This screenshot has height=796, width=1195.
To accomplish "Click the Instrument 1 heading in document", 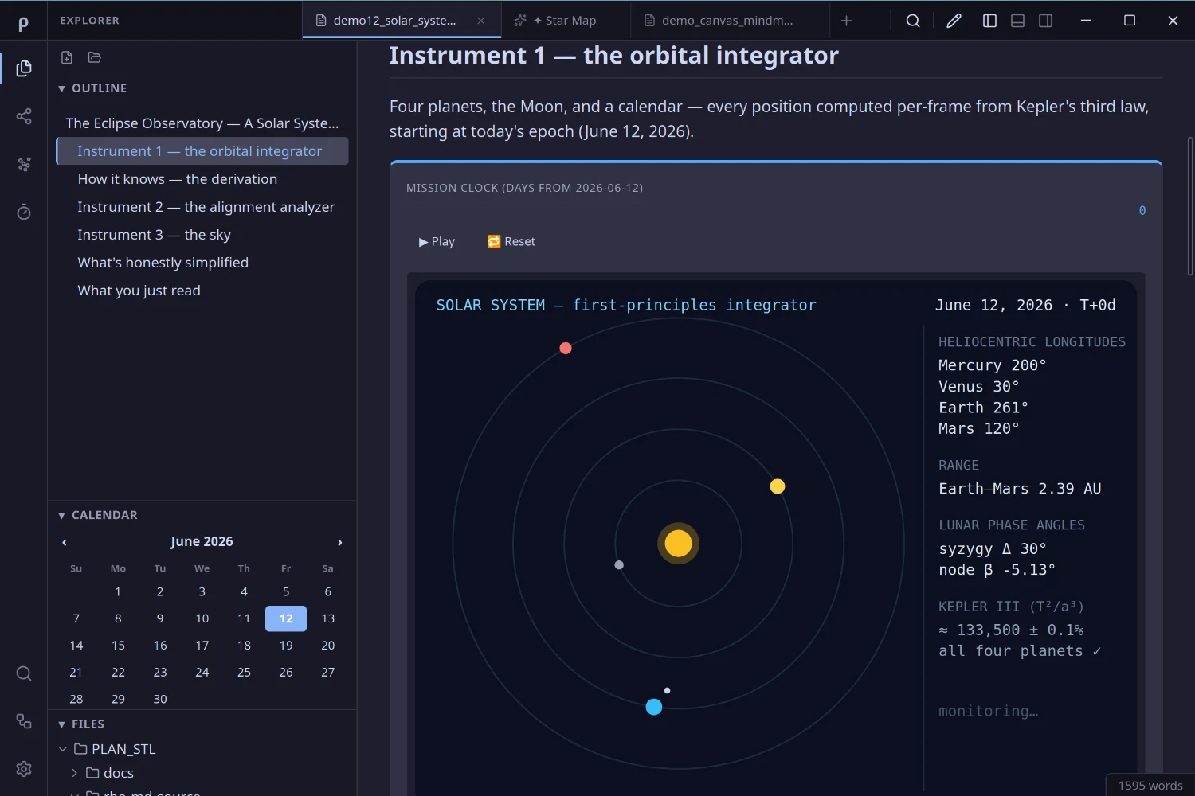I will click(613, 56).
